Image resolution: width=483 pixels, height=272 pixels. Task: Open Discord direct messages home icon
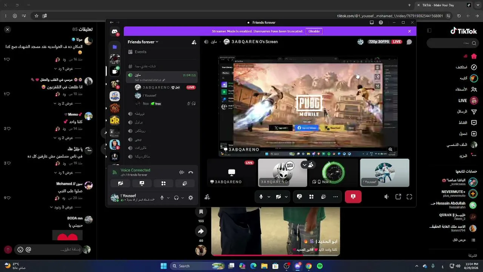point(115,32)
